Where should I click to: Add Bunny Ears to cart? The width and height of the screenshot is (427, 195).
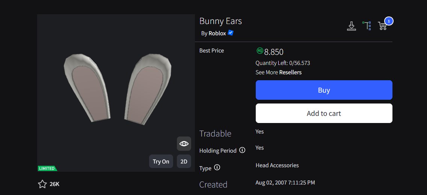coord(324,113)
